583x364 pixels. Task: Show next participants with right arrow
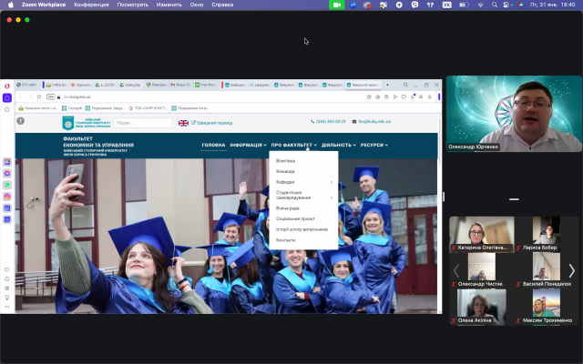pos(572,270)
